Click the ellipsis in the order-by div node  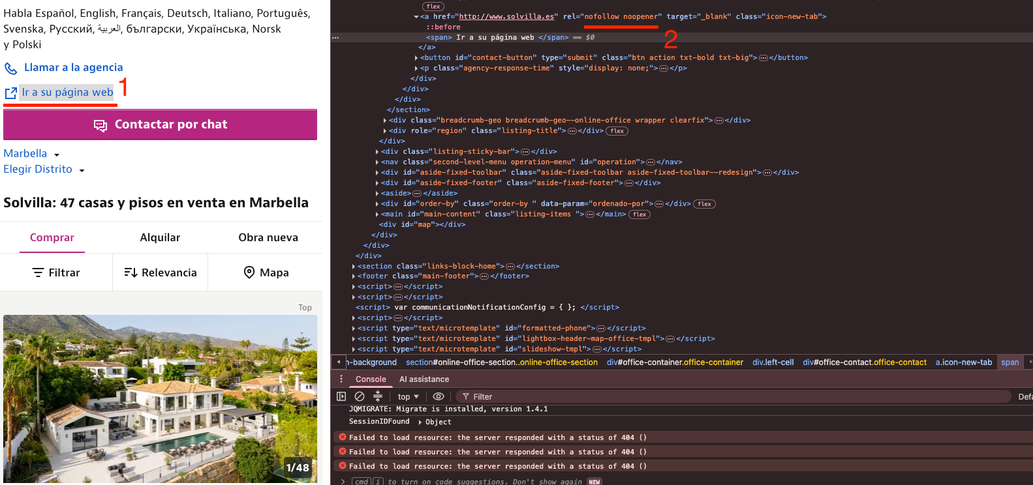[658, 204]
